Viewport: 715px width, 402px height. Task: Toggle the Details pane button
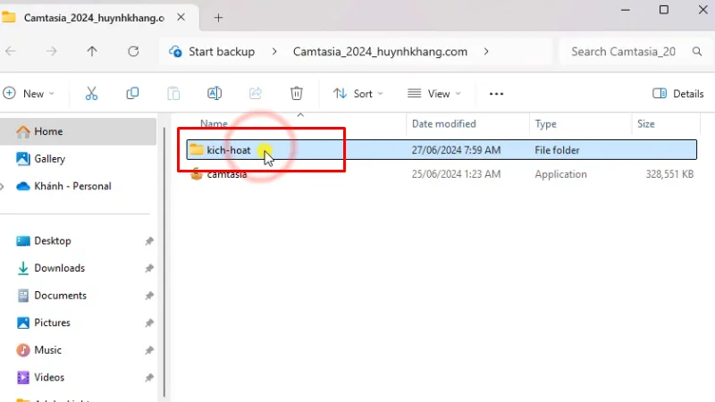[678, 93]
